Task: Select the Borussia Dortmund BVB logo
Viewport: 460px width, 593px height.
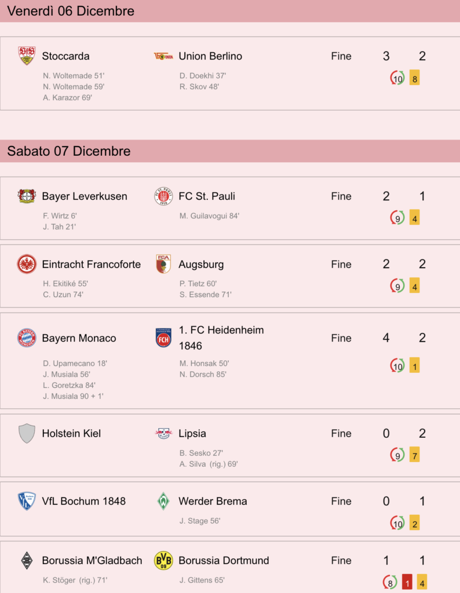Action: [x=163, y=561]
